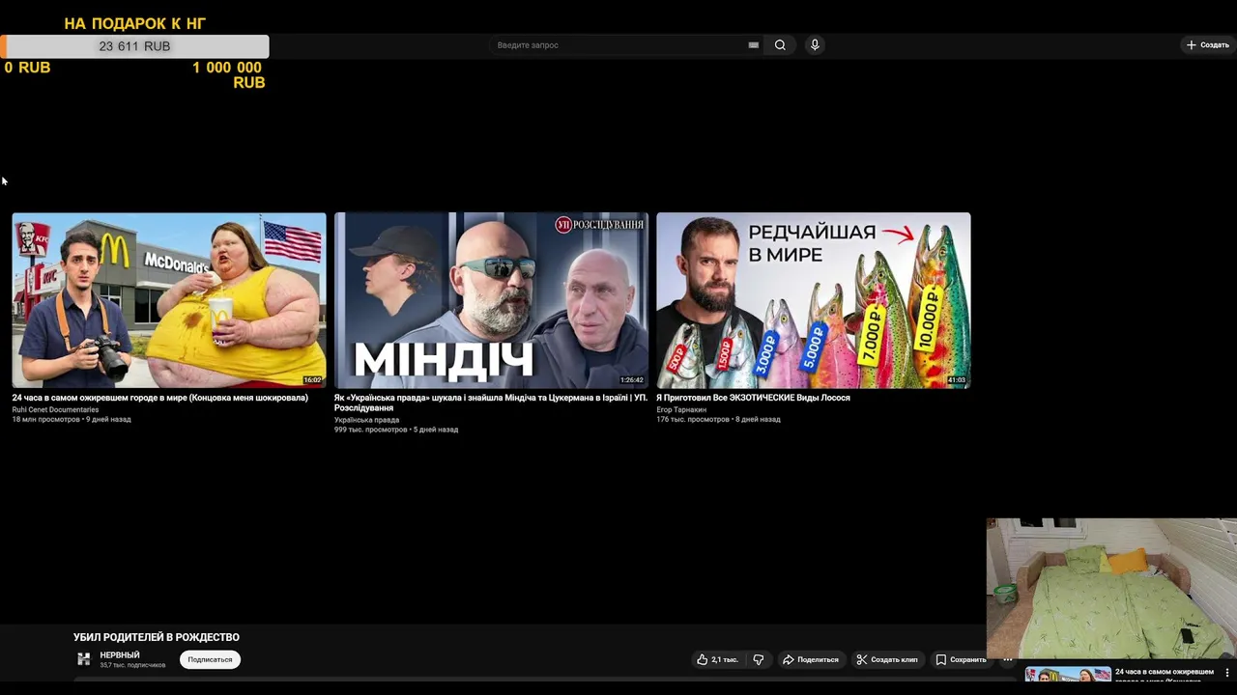Open 'Ruhi Cenet Documentaries' channel link
Screen dimensions: 1237x695
[x=55, y=410]
